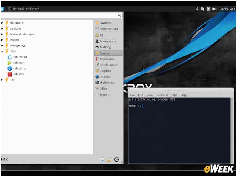
Task: Click the SMK username label
Action: point(4,159)
